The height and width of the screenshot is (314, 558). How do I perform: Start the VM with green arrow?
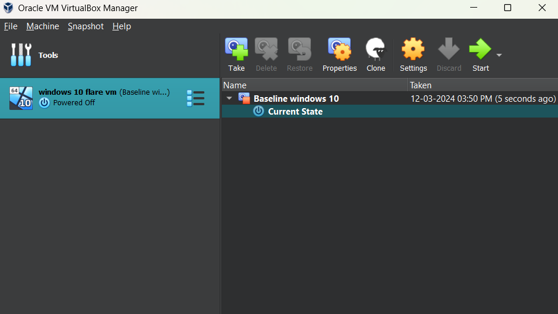coord(481,49)
